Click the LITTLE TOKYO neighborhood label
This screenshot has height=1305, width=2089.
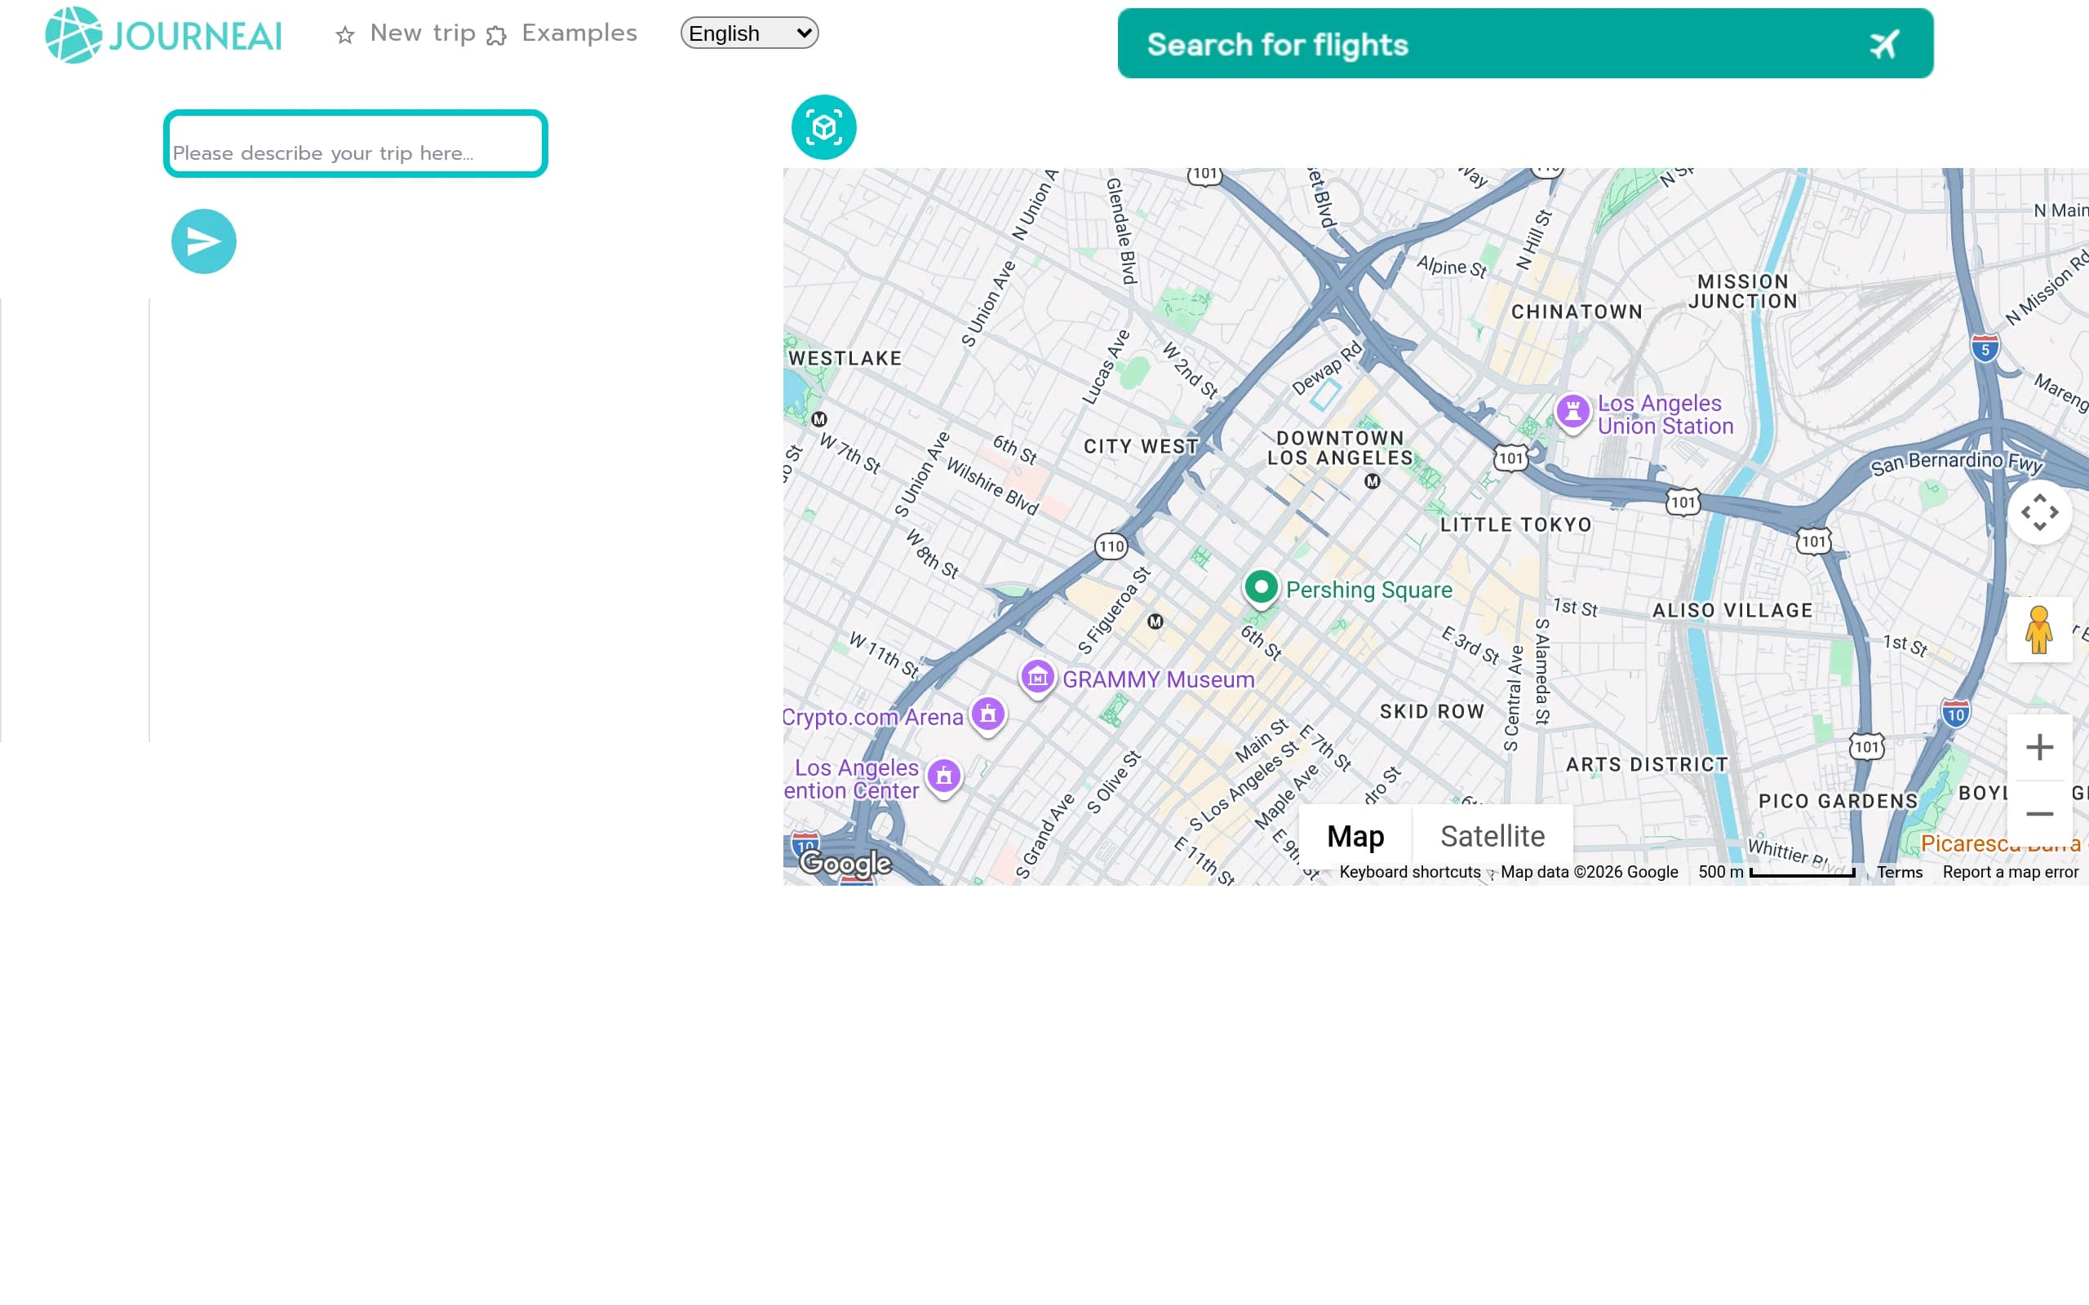point(1516,524)
